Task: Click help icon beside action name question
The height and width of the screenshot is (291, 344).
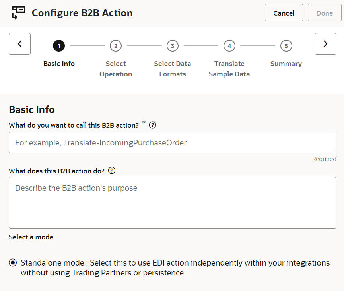Action: point(152,125)
